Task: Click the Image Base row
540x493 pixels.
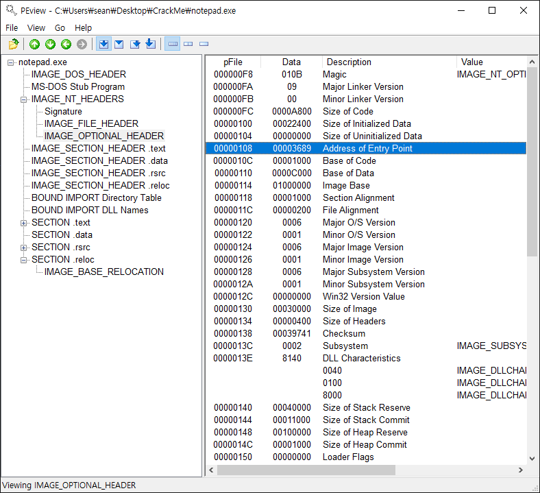Action: (x=366, y=186)
